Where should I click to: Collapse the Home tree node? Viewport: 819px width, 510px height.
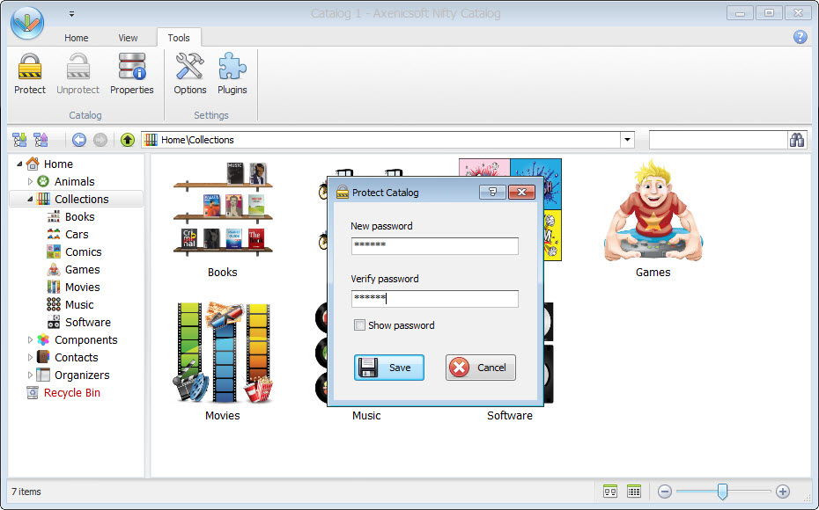pos(19,164)
